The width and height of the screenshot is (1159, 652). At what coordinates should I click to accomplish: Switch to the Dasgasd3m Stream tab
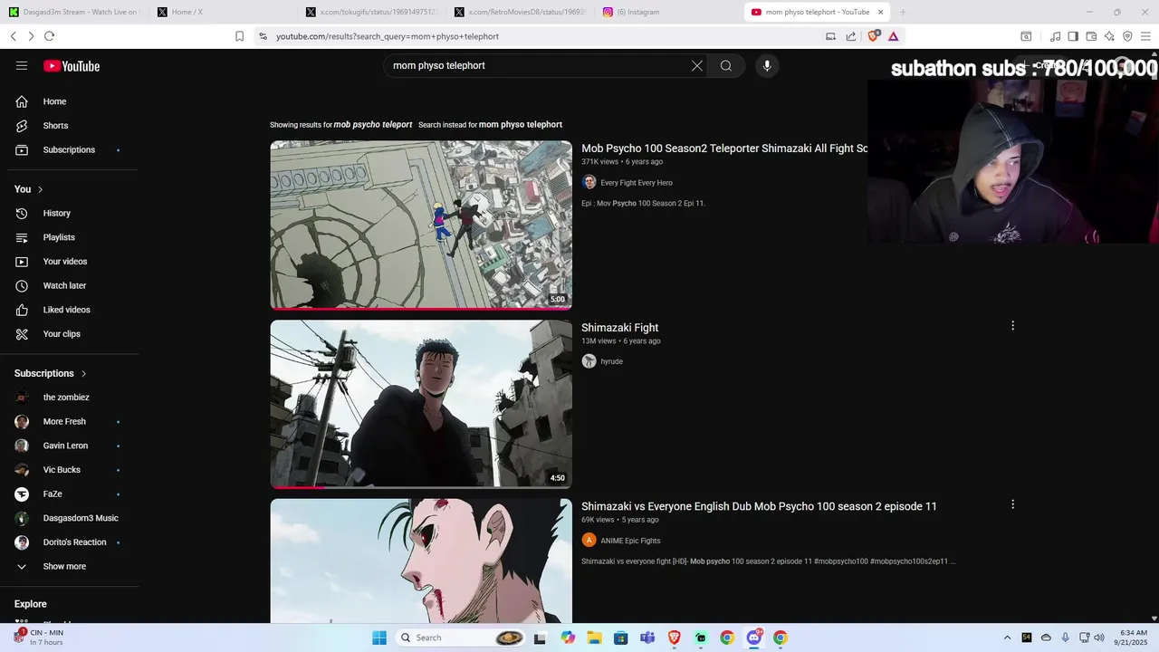point(74,12)
